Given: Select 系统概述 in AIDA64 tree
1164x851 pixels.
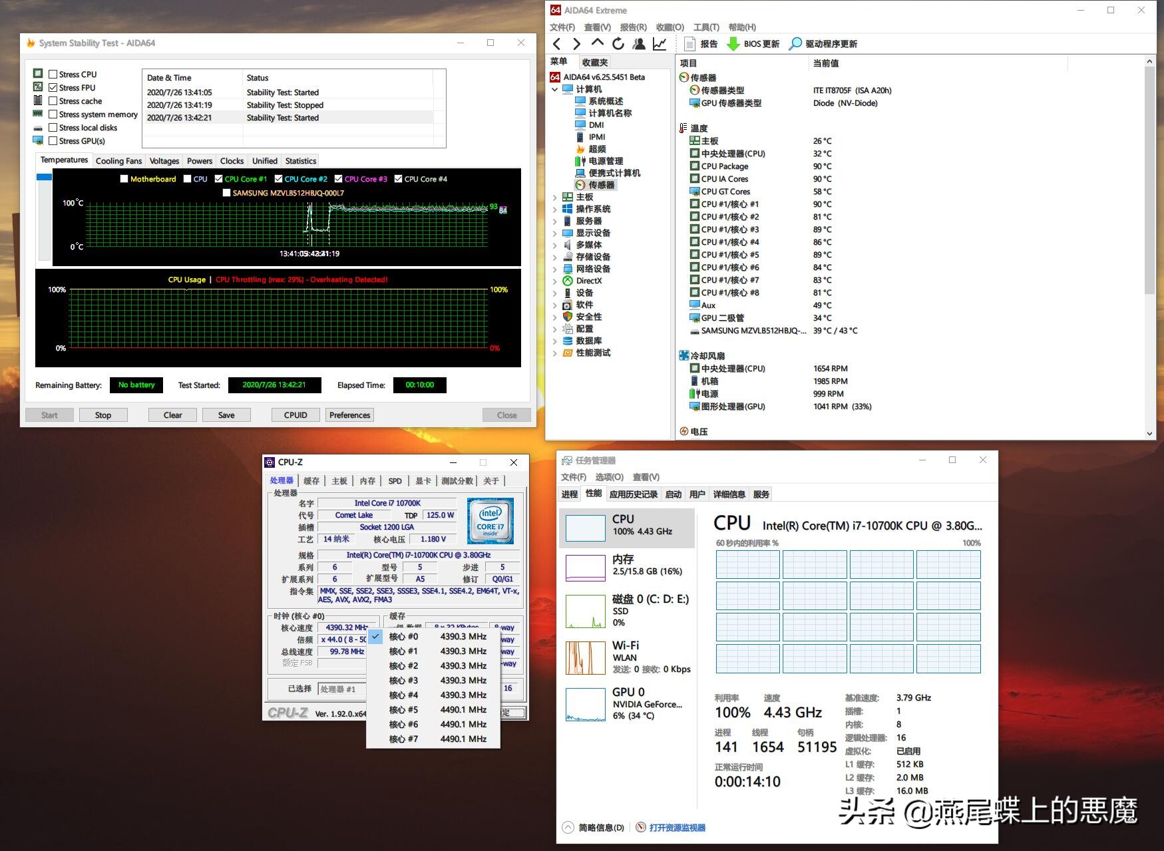Looking at the screenshot, I should coord(599,101).
